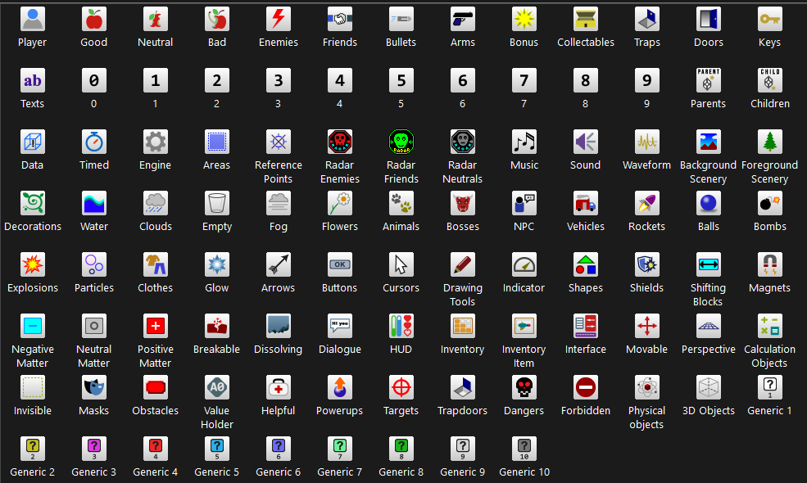Select the Generic 1 icon
807x483 pixels.
coord(770,388)
